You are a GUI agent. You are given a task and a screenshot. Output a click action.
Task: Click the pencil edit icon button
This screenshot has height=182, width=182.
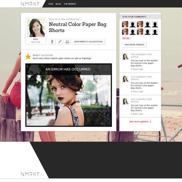pos(60,41)
